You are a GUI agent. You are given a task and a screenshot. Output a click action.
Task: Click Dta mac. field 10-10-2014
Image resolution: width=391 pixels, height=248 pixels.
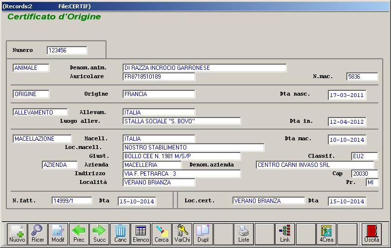(347, 140)
